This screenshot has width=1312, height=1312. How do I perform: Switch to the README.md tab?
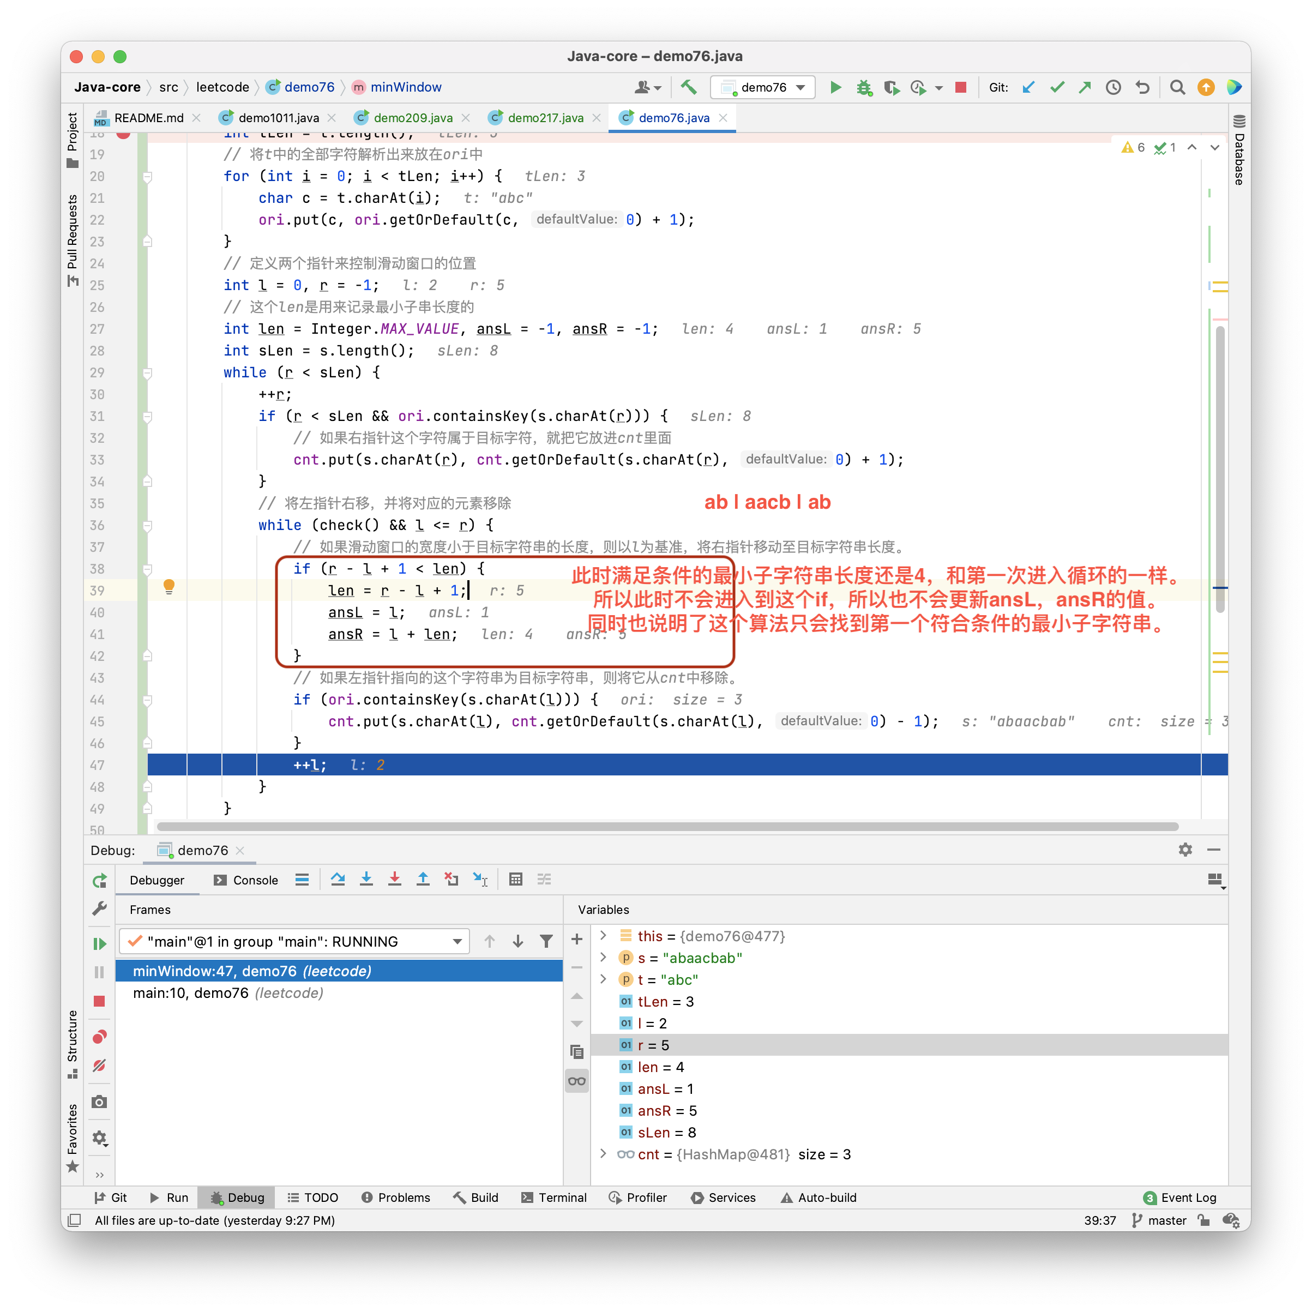coord(149,117)
